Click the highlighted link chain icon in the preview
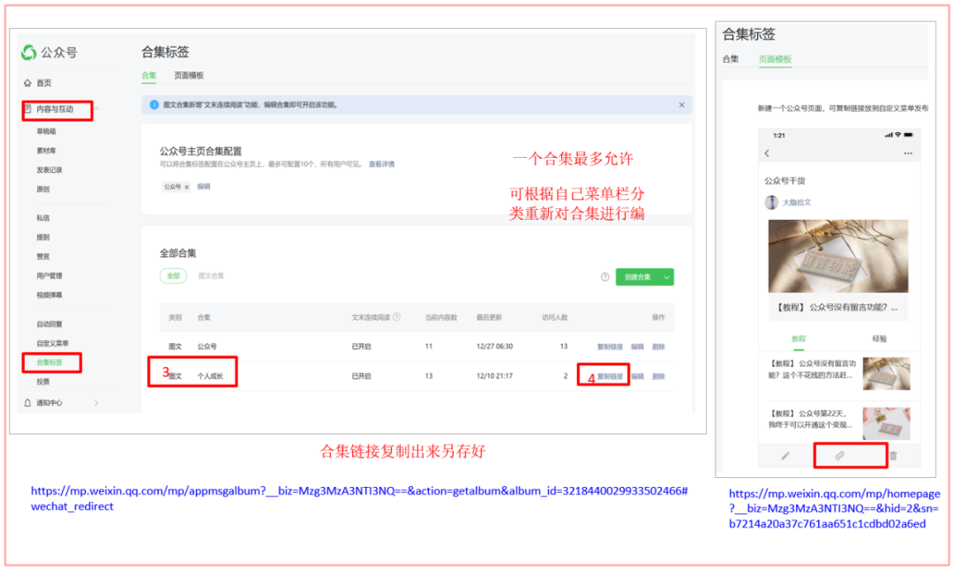This screenshot has width=953, height=568. click(839, 454)
